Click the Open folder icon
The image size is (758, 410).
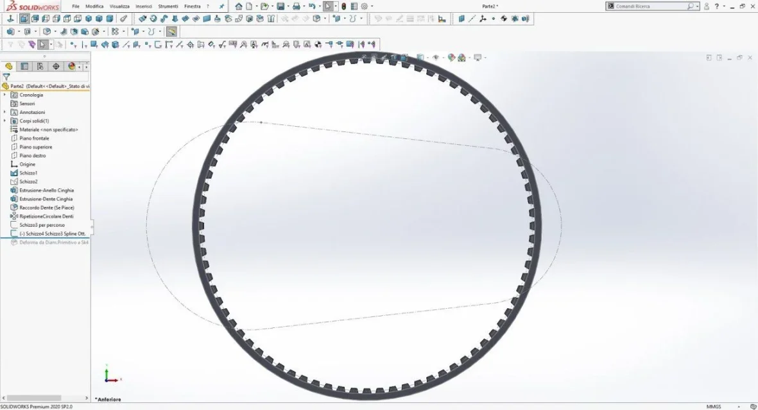pyautogui.click(x=264, y=6)
